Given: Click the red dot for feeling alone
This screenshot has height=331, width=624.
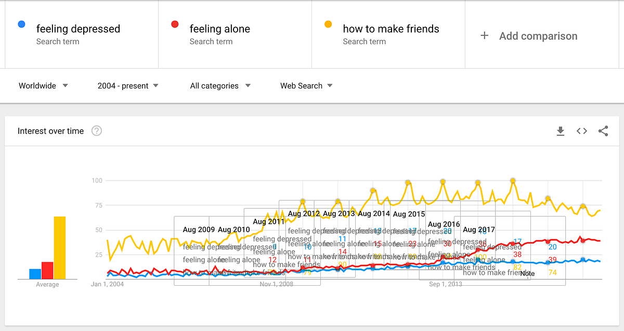Looking at the screenshot, I should point(175,24).
